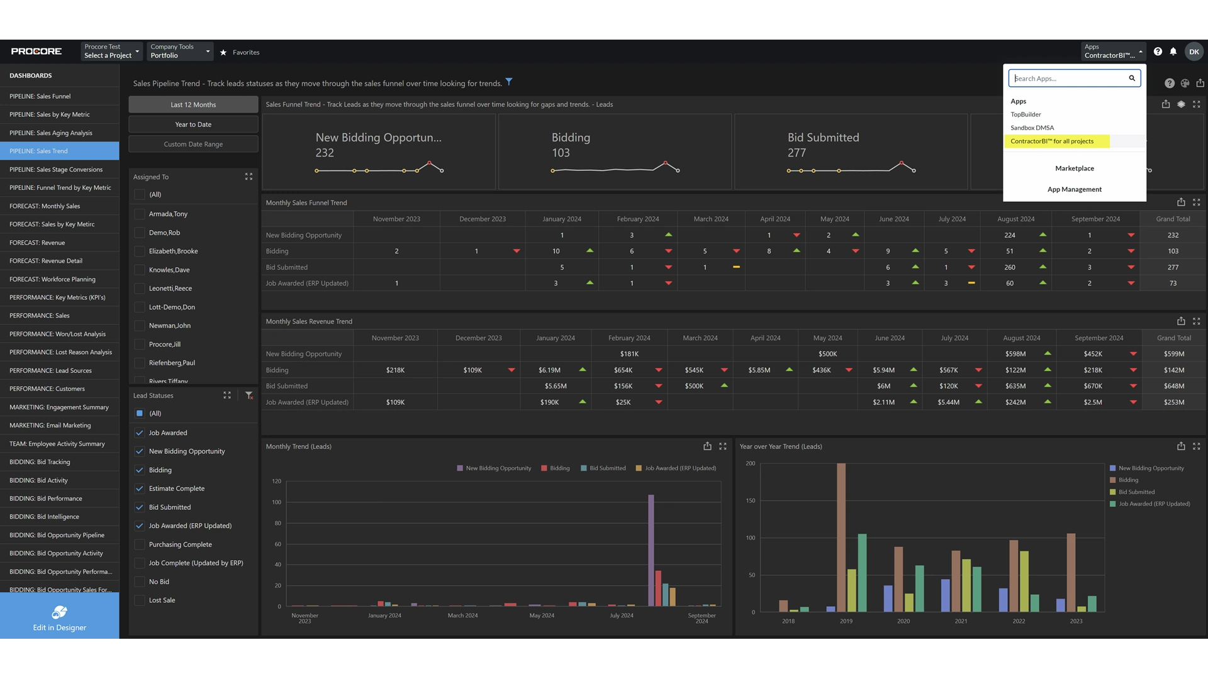
Task: Enable the Purchasing Complete checkbox
Action: tap(140, 544)
